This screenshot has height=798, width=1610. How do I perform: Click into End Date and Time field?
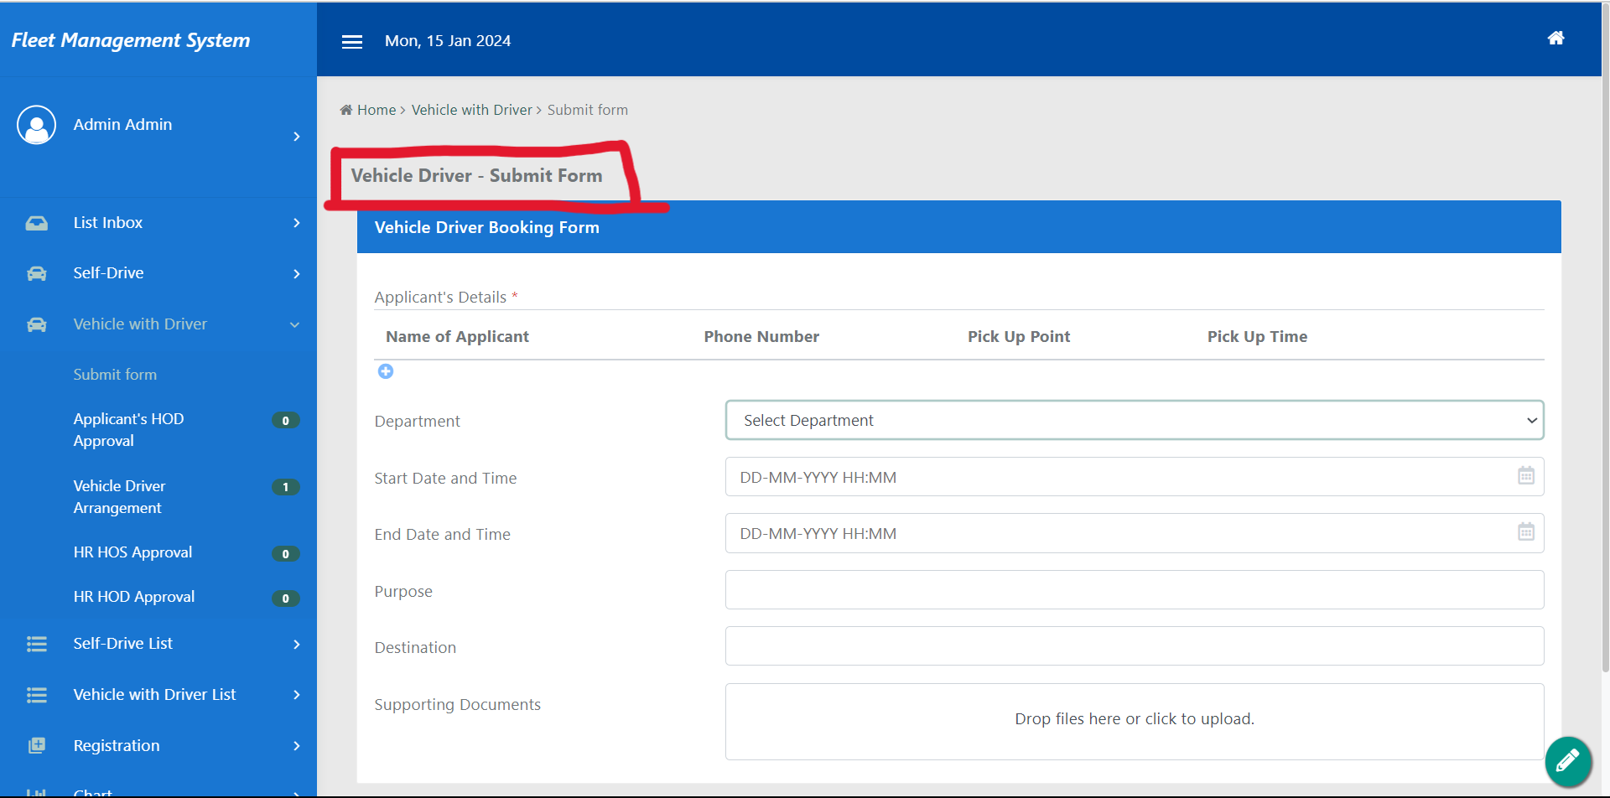click(1135, 533)
